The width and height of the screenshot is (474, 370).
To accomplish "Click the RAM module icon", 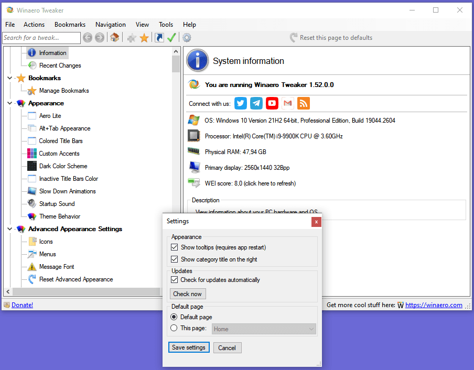I will pos(193,151).
